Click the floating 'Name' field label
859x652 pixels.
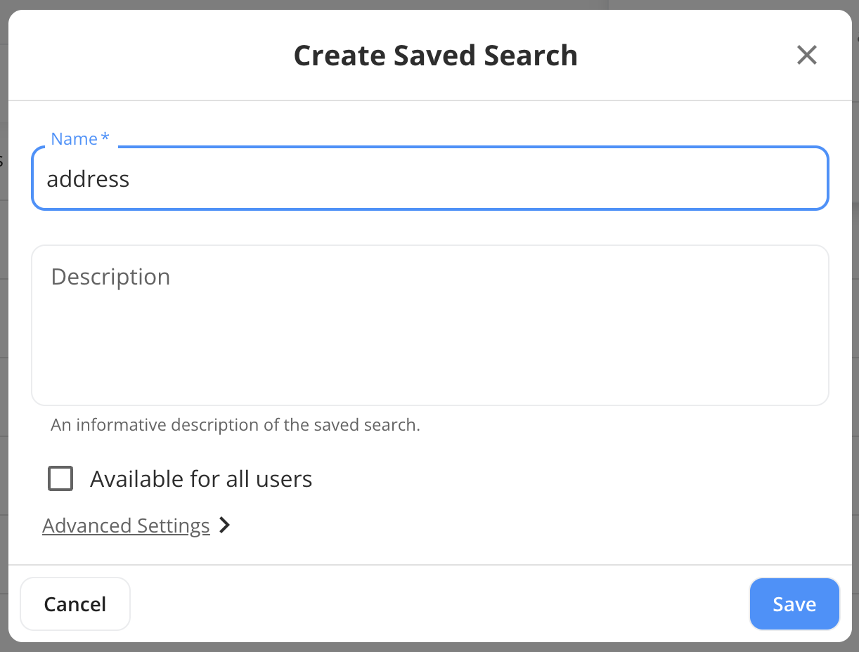coord(74,139)
